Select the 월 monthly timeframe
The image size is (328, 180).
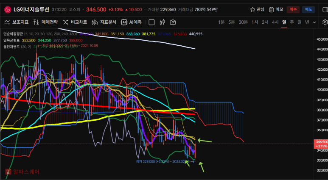pyautogui.click(x=299, y=22)
